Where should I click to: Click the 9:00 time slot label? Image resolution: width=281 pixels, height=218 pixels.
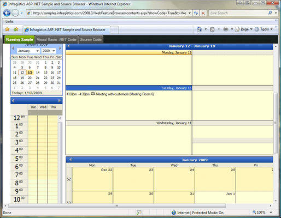click(19, 191)
